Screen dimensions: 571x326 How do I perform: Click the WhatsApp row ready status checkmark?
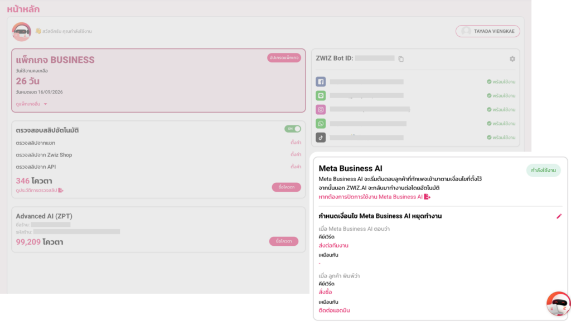(x=489, y=124)
